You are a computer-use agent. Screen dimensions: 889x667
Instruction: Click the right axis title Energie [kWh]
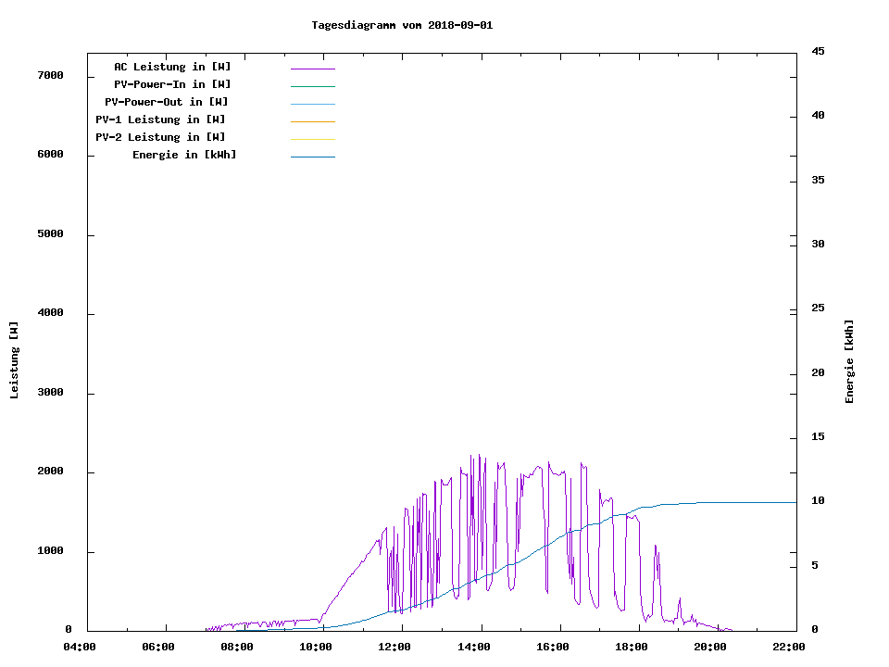tap(849, 361)
